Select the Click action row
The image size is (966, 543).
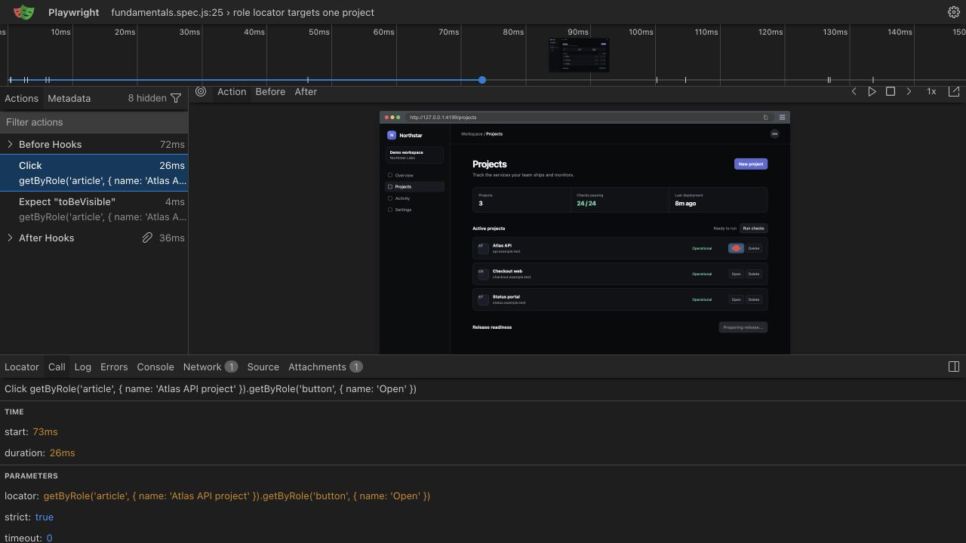pyautogui.click(x=94, y=173)
